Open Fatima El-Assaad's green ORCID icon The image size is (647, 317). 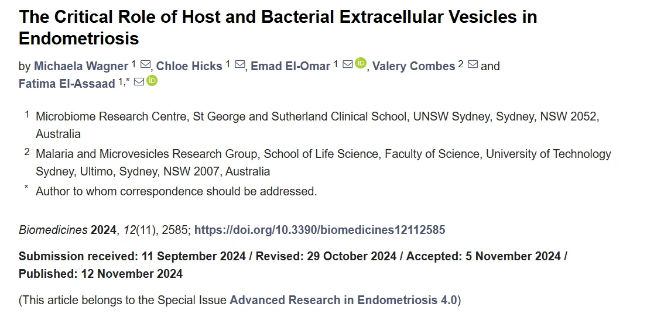coord(152,81)
